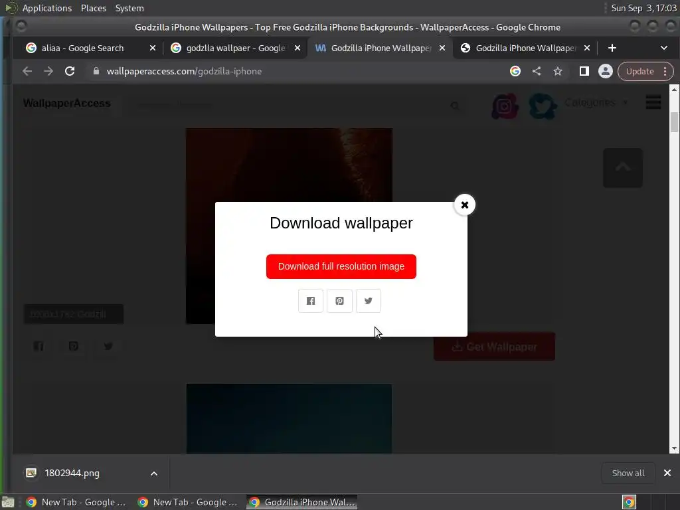Open the hamburger menu icon
The height and width of the screenshot is (510, 680).
click(653, 102)
